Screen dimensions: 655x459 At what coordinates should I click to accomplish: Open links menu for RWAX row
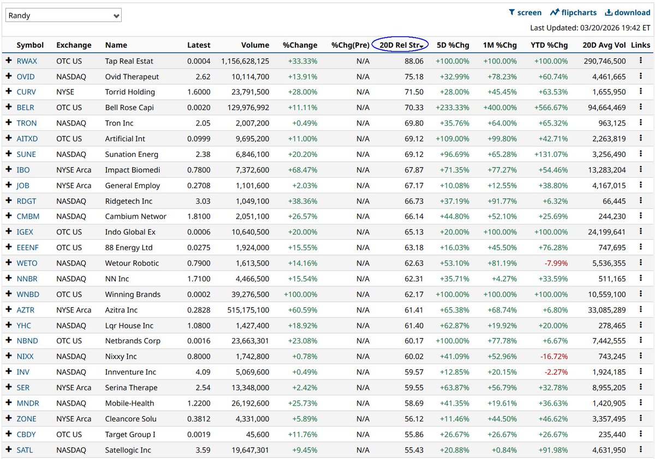point(640,61)
